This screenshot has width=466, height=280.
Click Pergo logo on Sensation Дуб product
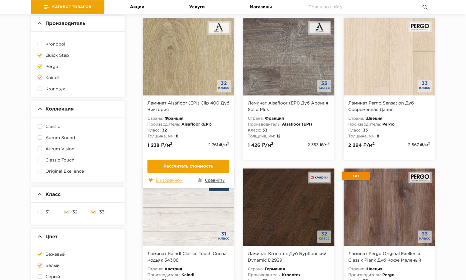(420, 27)
